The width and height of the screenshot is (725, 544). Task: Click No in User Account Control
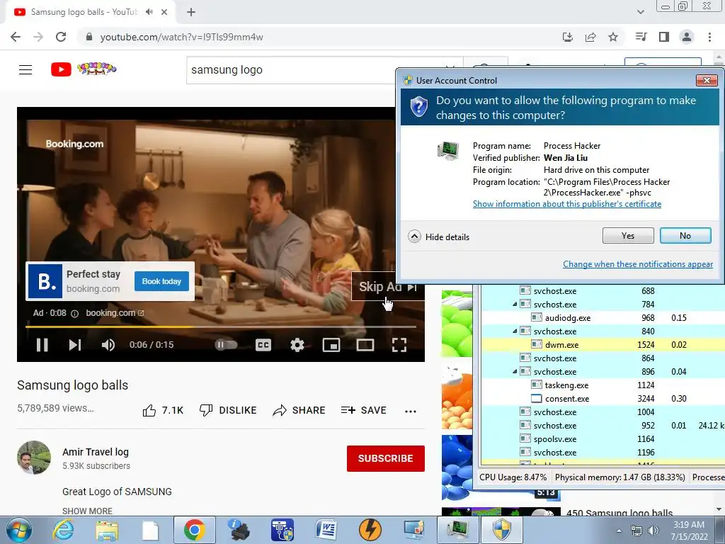[685, 235]
